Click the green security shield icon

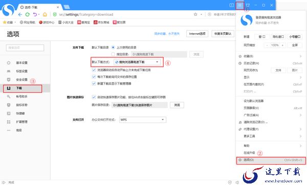tap(55, 14)
